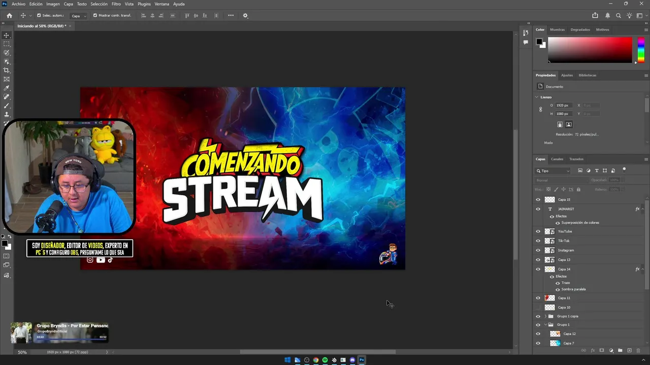Toggle Quick Mask mode icon
This screenshot has height=365, width=650.
coord(7,256)
